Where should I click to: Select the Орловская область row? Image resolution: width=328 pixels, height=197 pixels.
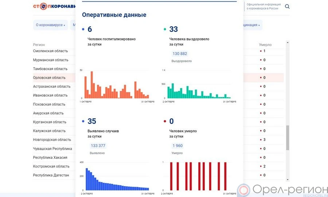49,78
